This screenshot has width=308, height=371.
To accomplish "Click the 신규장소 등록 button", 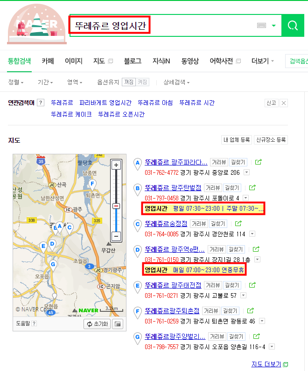I will click(271, 140).
